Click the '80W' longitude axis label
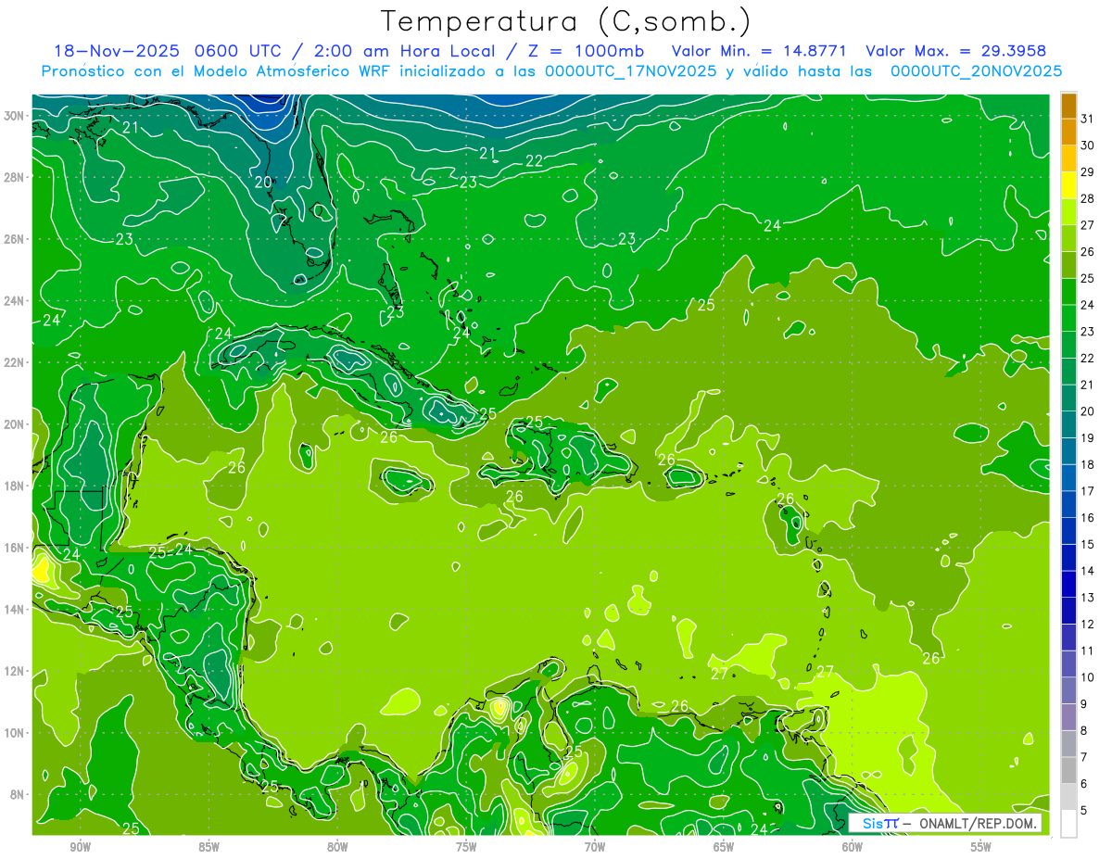Viewport: 1112px width, 859px height. coord(337,847)
